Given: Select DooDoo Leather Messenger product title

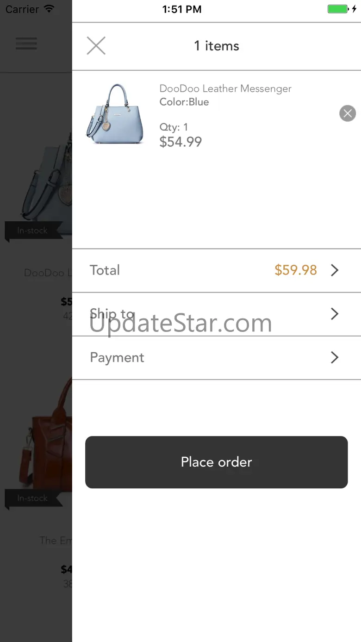Looking at the screenshot, I should [225, 88].
